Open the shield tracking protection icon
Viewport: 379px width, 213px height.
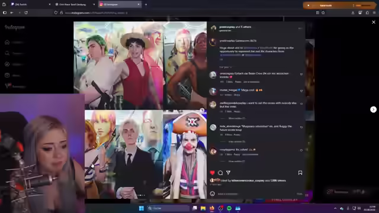click(56, 12)
